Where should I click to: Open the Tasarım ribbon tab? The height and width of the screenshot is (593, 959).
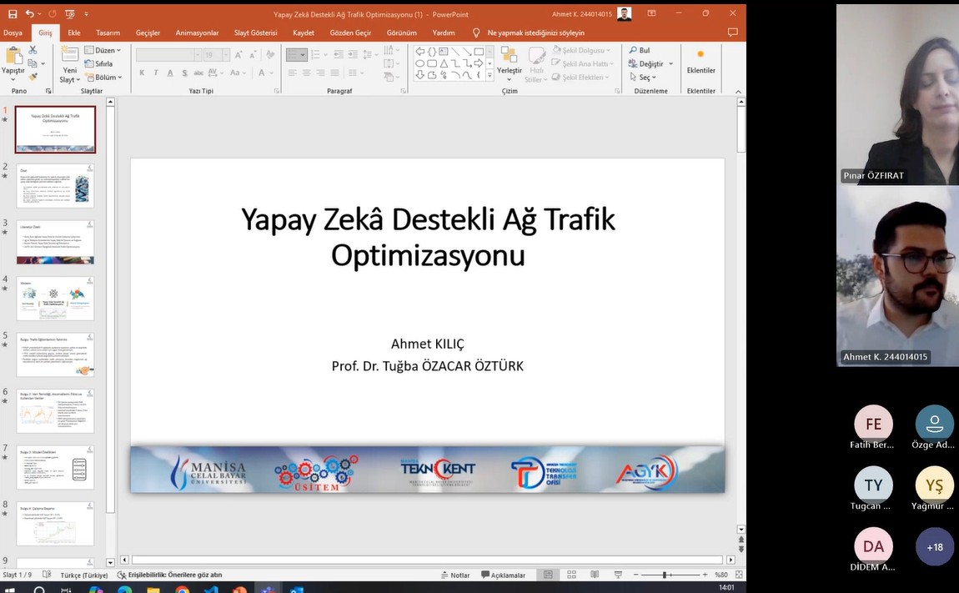[108, 33]
